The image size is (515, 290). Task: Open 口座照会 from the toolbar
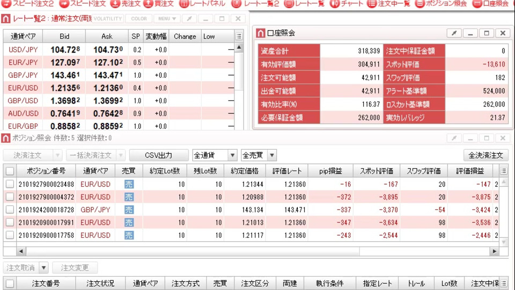tap(490, 4)
